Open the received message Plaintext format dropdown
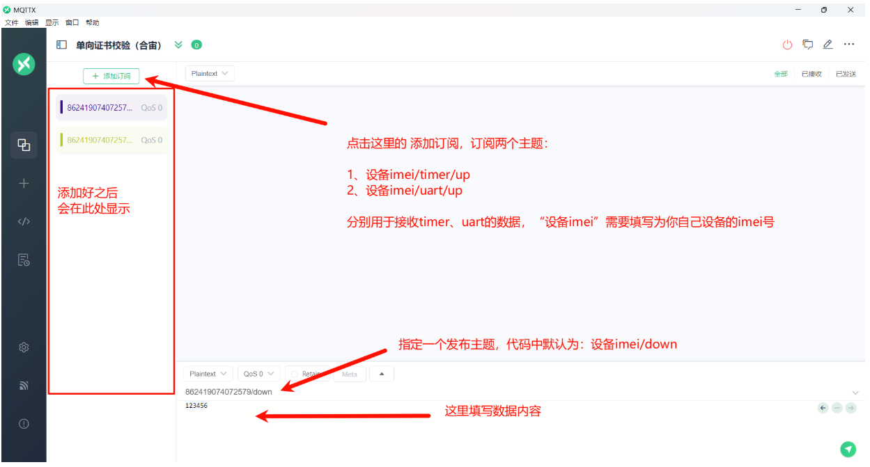This screenshot has height=467, width=870. pos(210,73)
